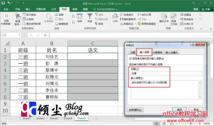Open the Sheet3 worksheet tab
214x126 pixels.
click(x=54, y=118)
